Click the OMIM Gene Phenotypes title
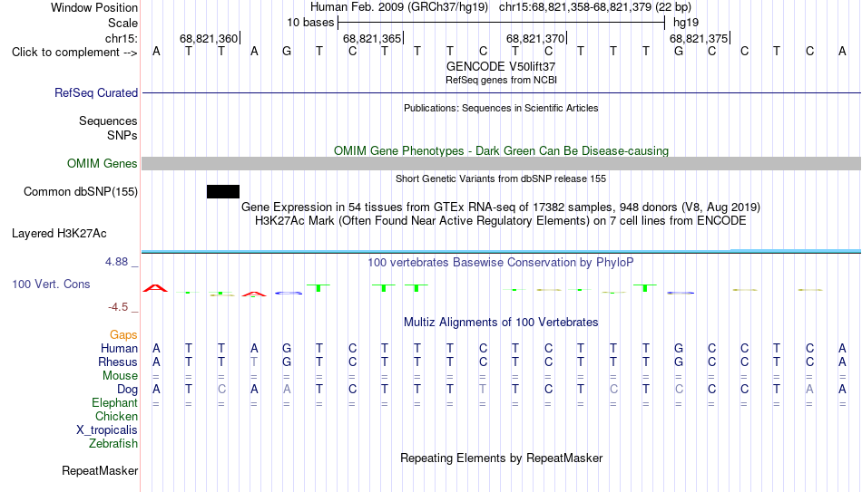This screenshot has height=492, width=862. pos(501,151)
